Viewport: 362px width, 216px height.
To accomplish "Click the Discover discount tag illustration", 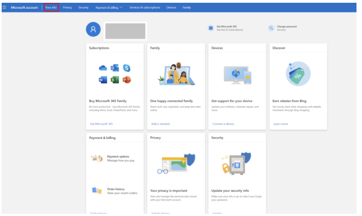I will click(x=298, y=74).
